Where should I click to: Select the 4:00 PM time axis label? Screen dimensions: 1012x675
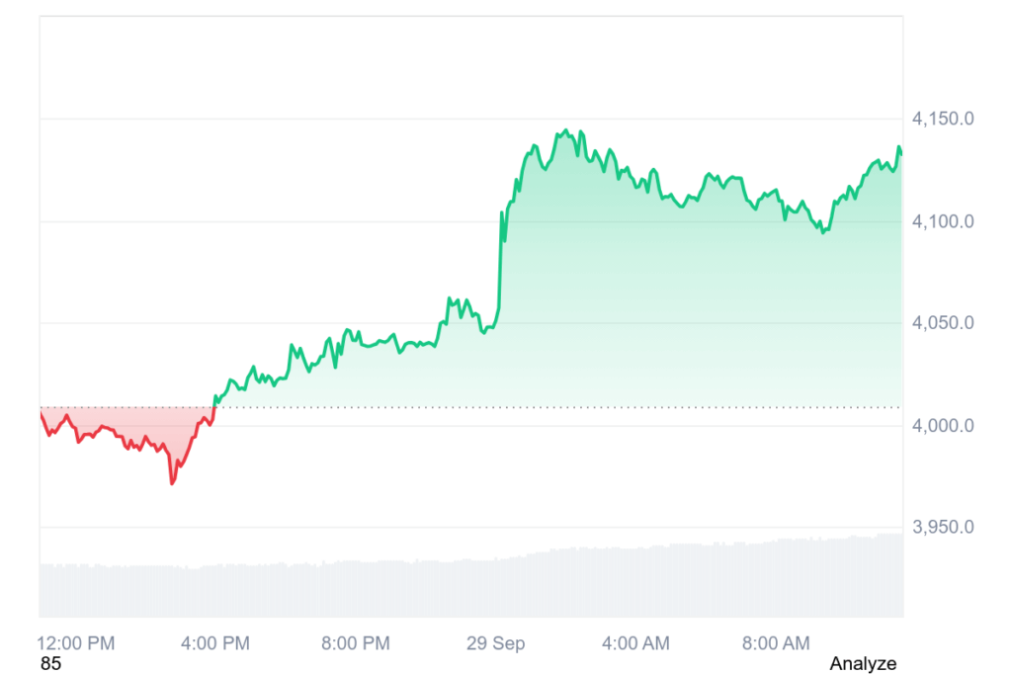click(x=214, y=643)
